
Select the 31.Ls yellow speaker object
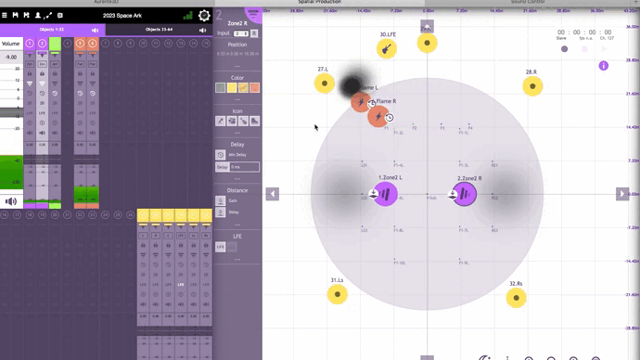[x=337, y=294]
